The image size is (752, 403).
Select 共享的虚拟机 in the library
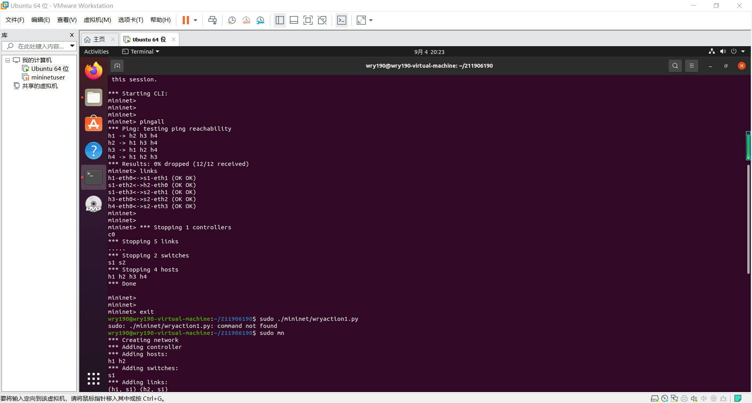click(40, 86)
